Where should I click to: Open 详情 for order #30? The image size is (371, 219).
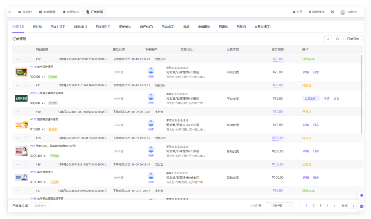[306, 125]
